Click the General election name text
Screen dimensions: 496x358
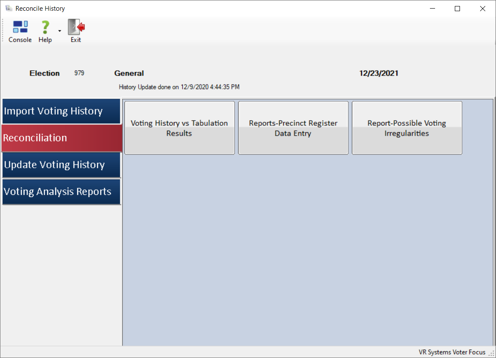click(129, 73)
